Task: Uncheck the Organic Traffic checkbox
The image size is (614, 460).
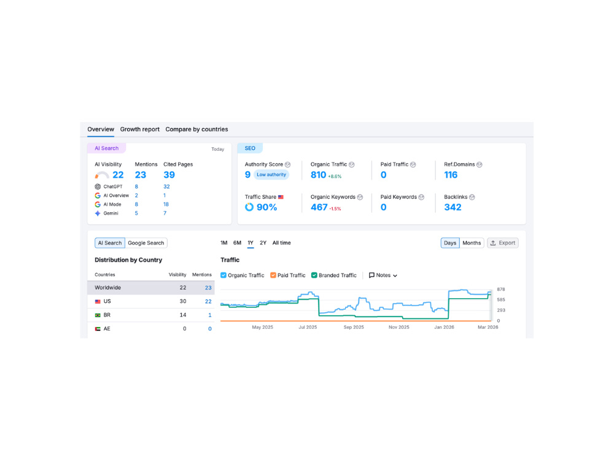Action: 223,275
